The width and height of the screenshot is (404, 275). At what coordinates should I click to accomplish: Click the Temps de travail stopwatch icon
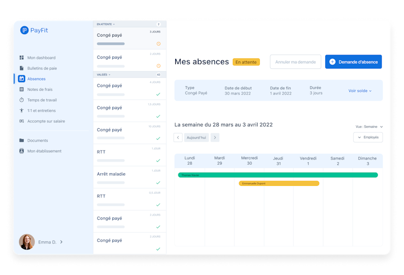(22, 100)
